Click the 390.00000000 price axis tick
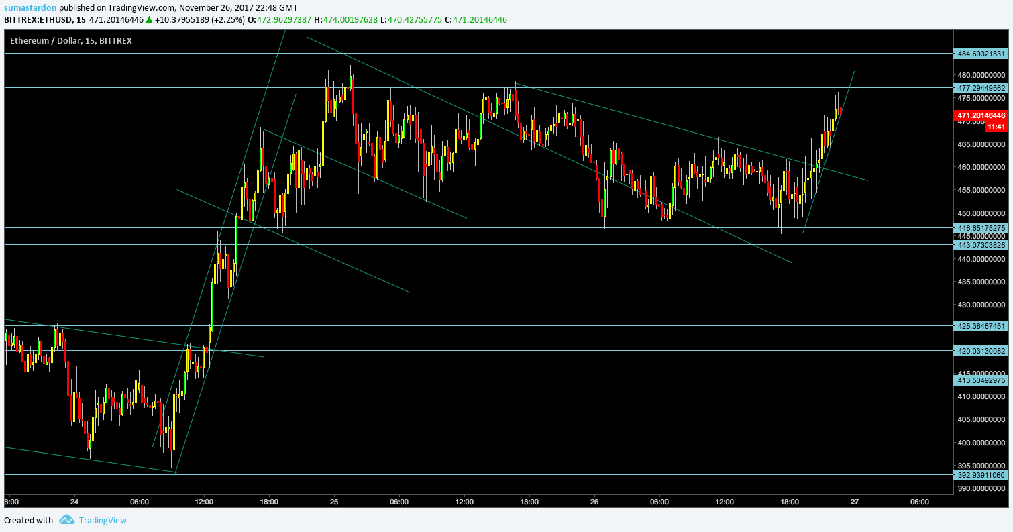1013x532 pixels. 982,488
